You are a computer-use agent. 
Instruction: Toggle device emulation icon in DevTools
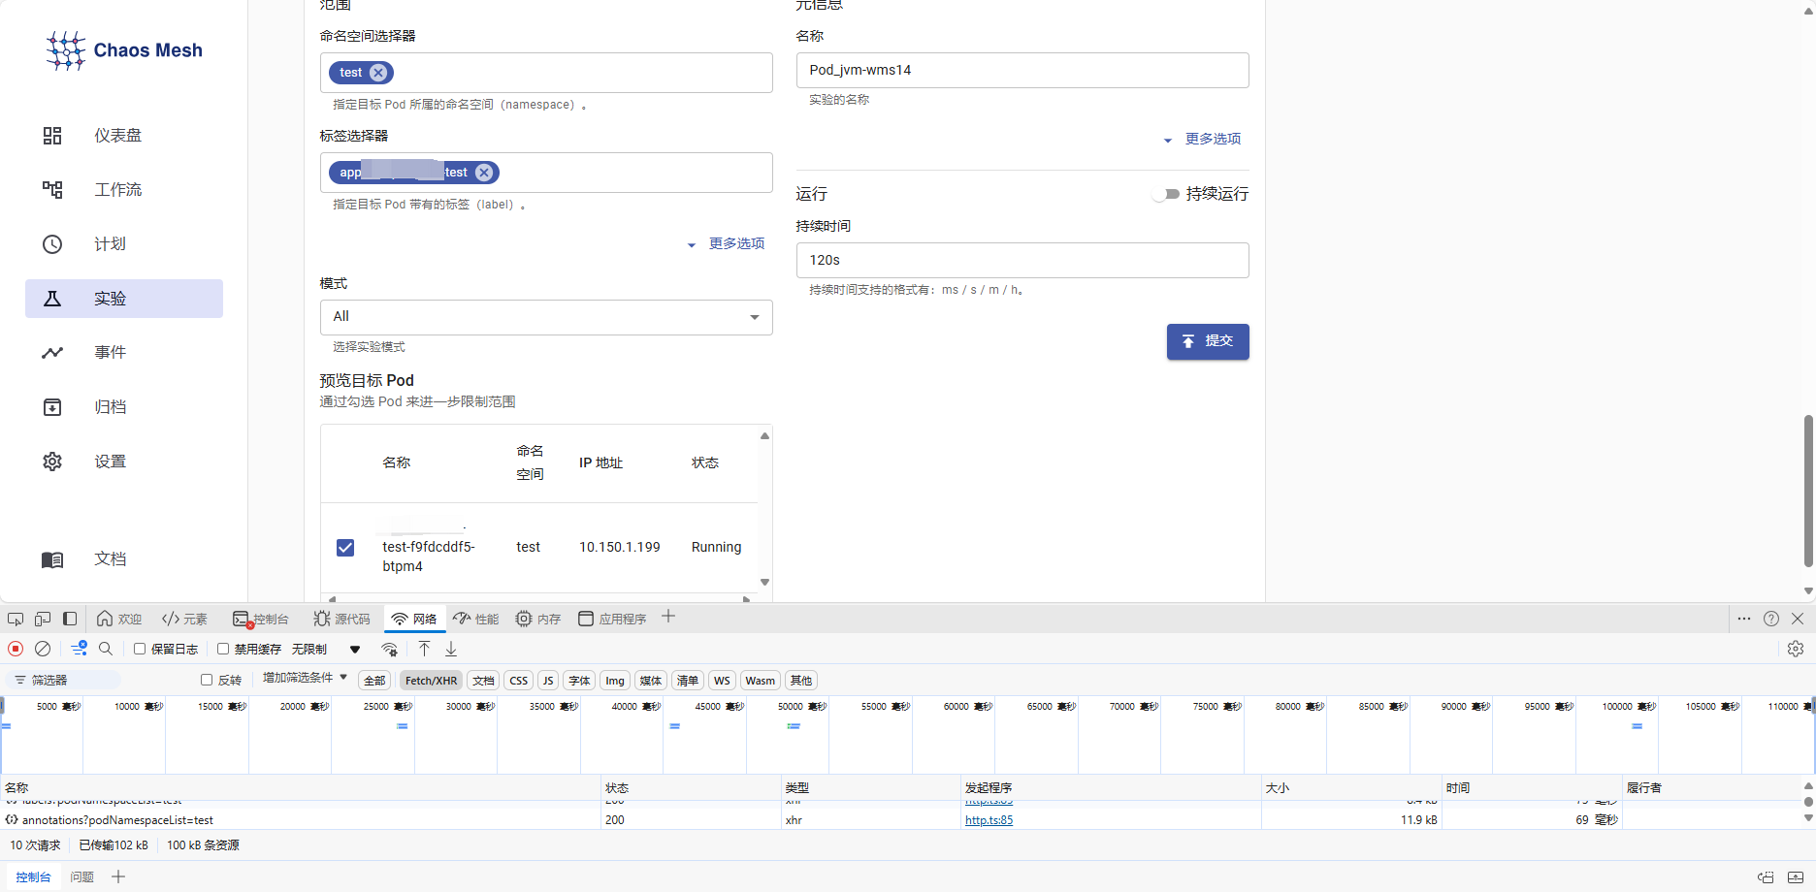[x=43, y=619]
